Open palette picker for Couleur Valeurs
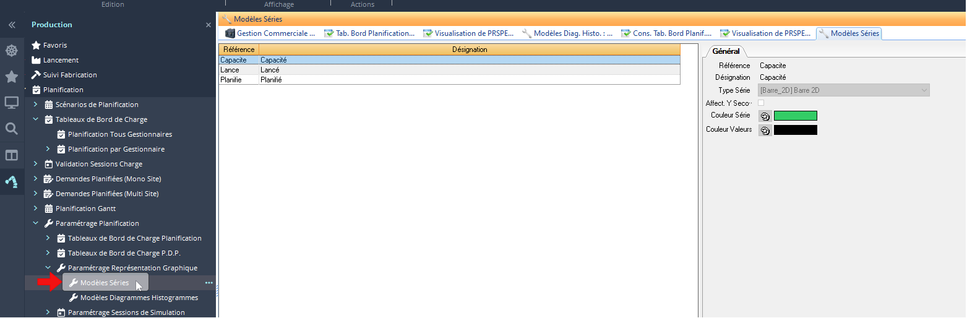 point(765,130)
